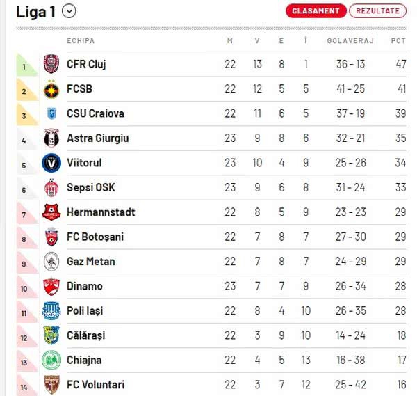Click the Hermannstadt club emblem
417x396 pixels.
pyautogui.click(x=51, y=212)
